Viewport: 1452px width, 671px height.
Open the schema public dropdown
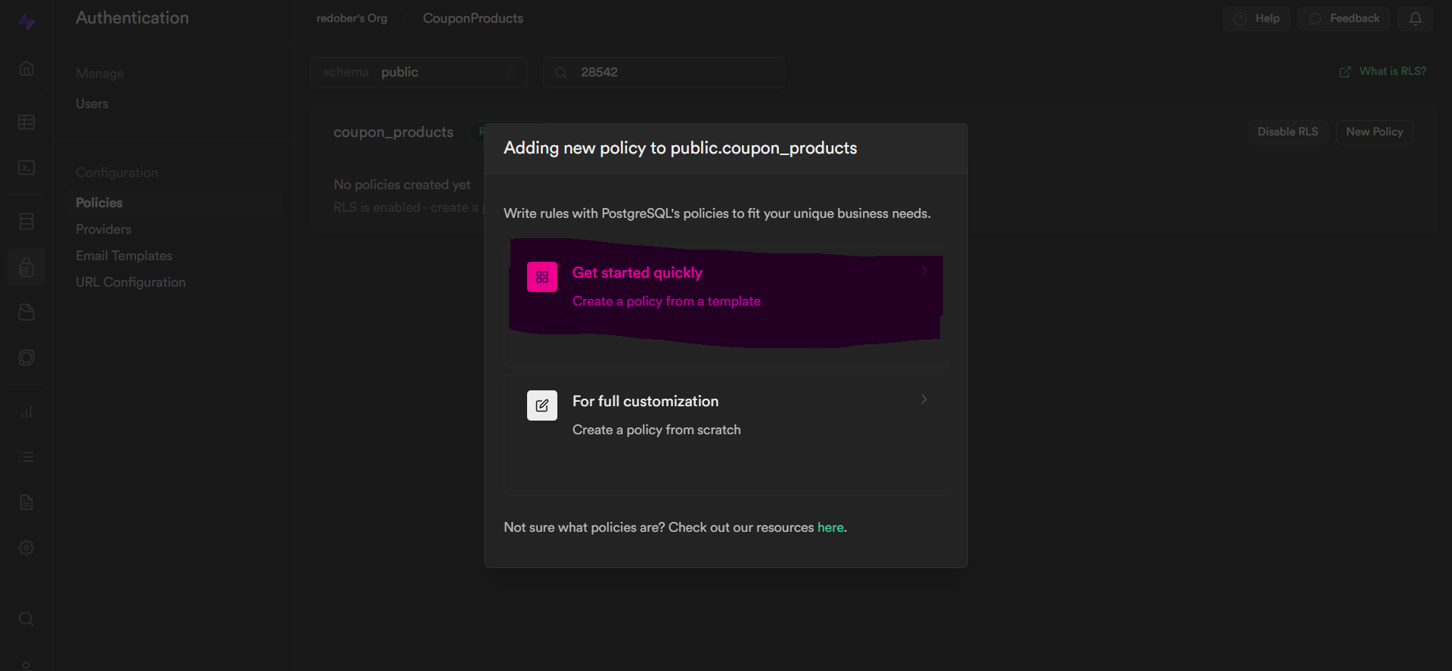[x=419, y=73]
